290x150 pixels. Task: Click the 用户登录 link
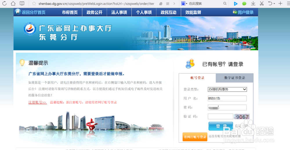coord(246,12)
